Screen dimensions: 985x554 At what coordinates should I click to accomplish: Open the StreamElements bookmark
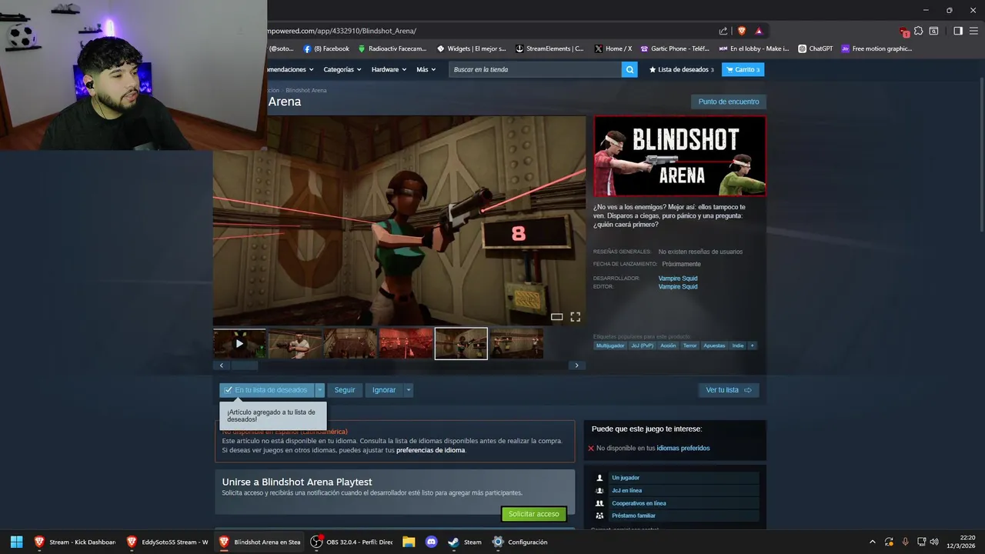coord(549,48)
